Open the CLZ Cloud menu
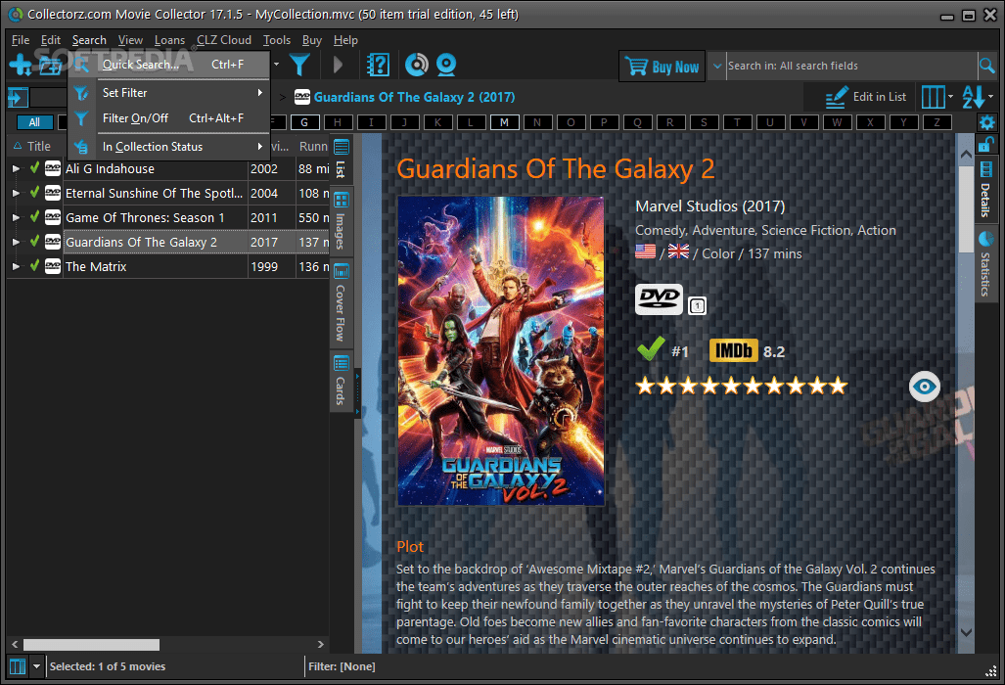The image size is (1005, 685). coord(224,40)
